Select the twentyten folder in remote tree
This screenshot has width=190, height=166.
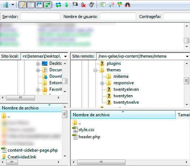point(123,96)
